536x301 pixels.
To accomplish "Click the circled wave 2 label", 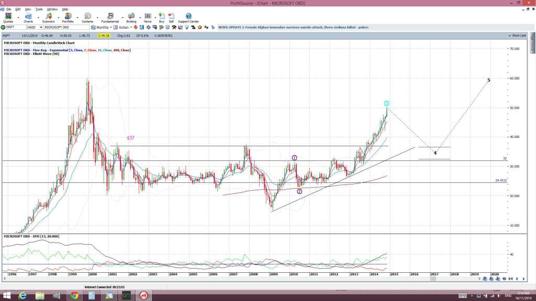I will pos(299,191).
